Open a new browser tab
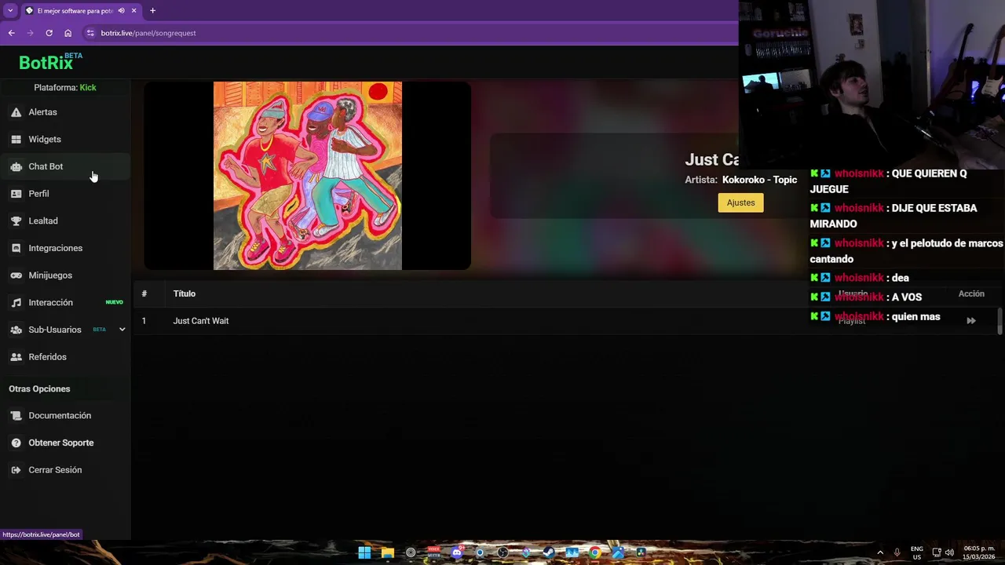The image size is (1005, 565). (152, 11)
